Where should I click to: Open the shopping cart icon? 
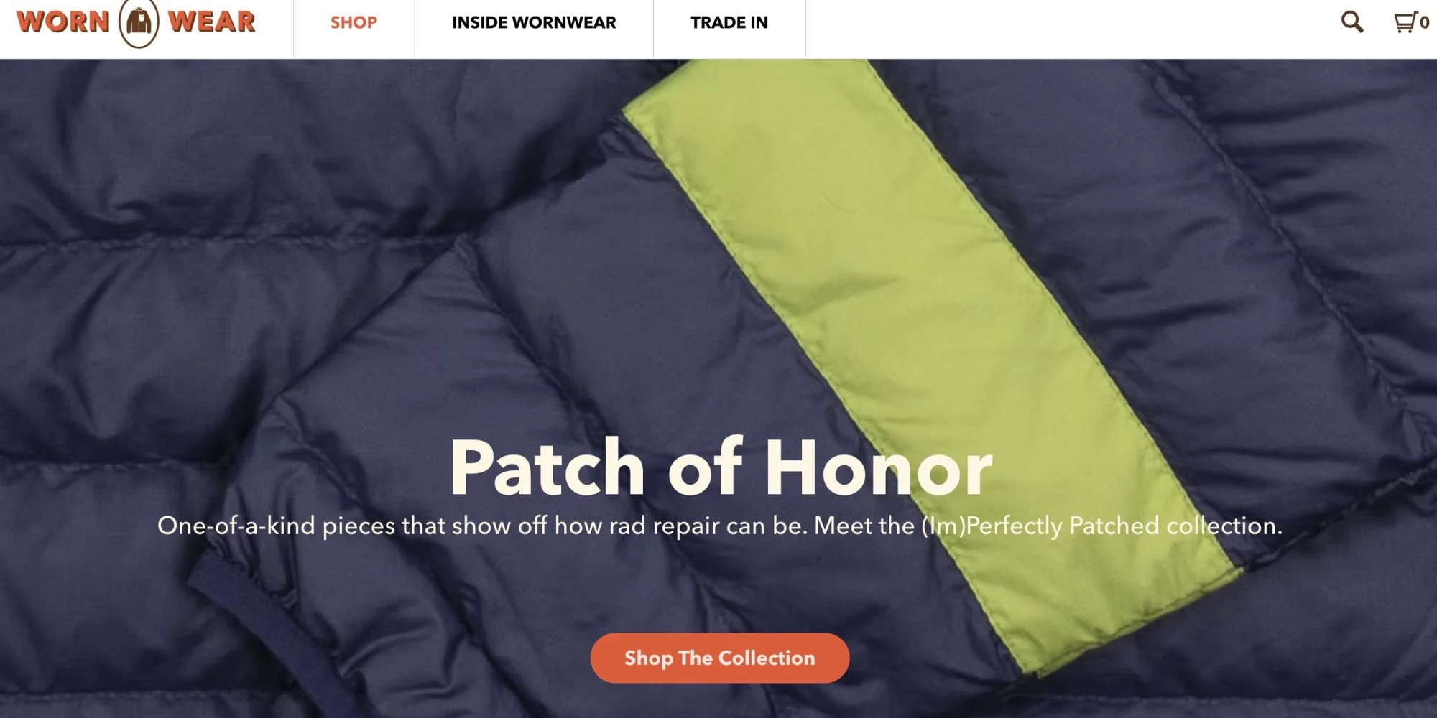tap(1405, 22)
